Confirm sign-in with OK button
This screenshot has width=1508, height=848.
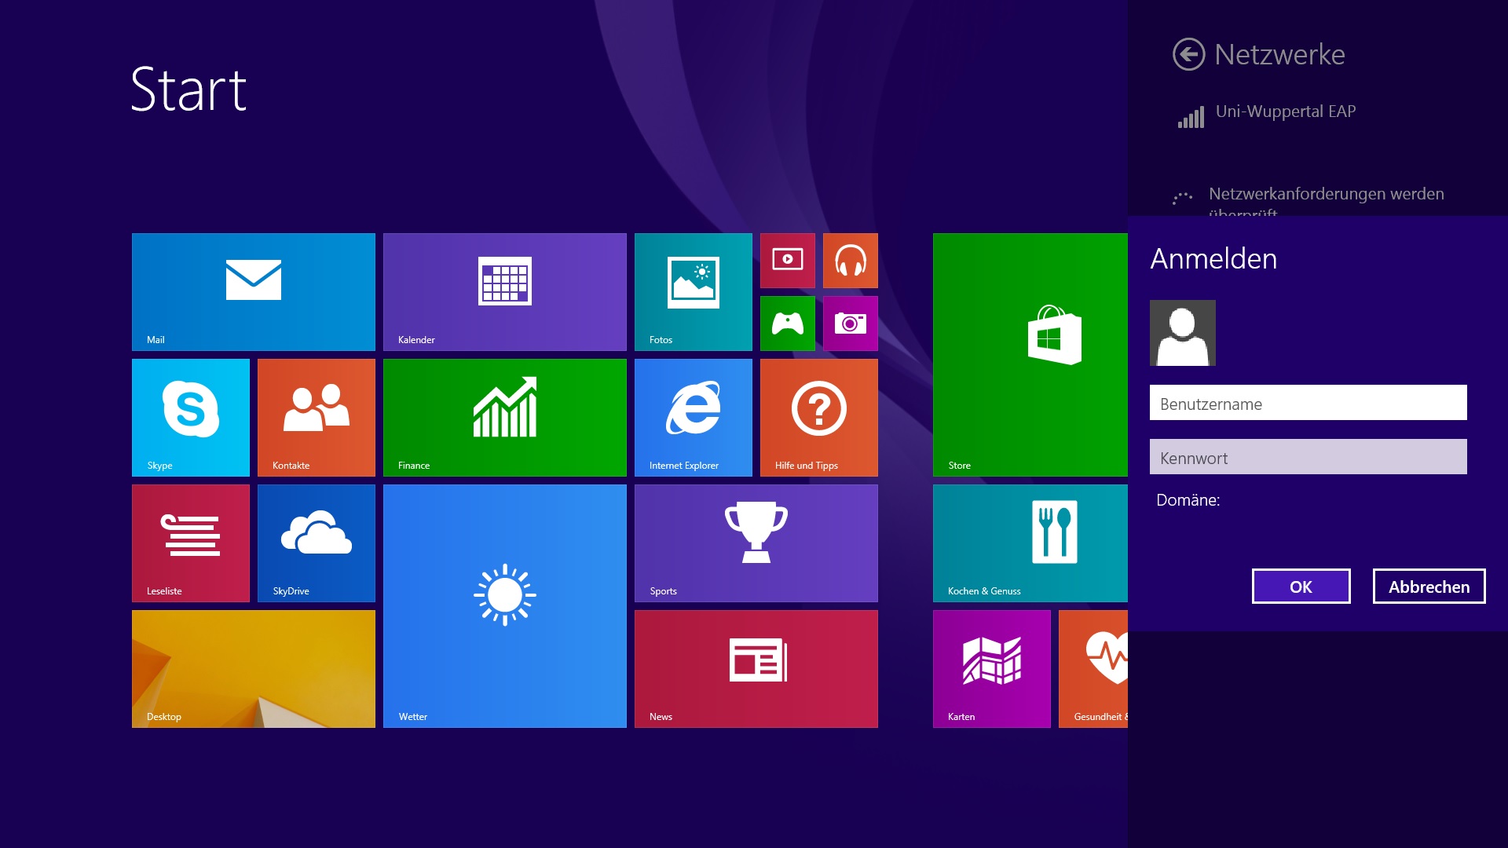[x=1301, y=586]
